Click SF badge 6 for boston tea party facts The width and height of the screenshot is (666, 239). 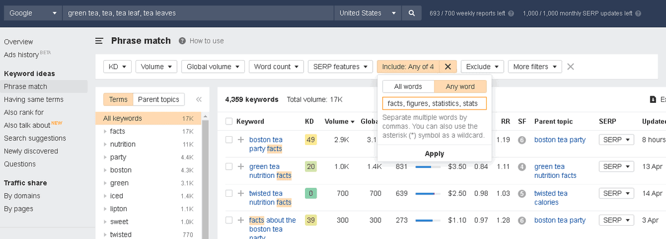tap(522, 140)
